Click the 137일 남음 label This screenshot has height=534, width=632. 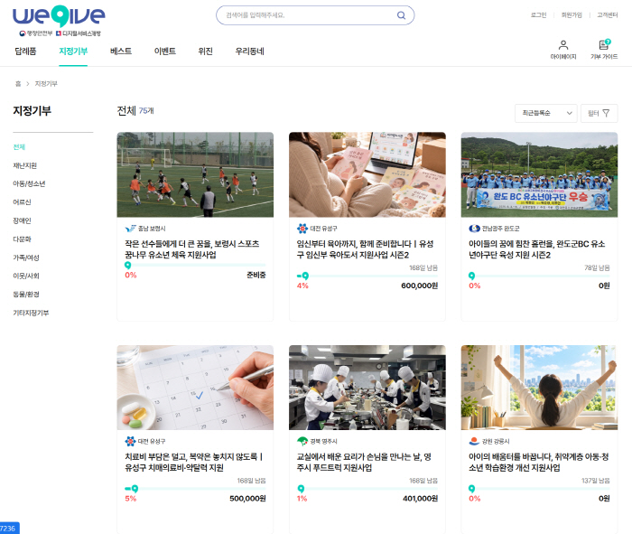pos(595,481)
